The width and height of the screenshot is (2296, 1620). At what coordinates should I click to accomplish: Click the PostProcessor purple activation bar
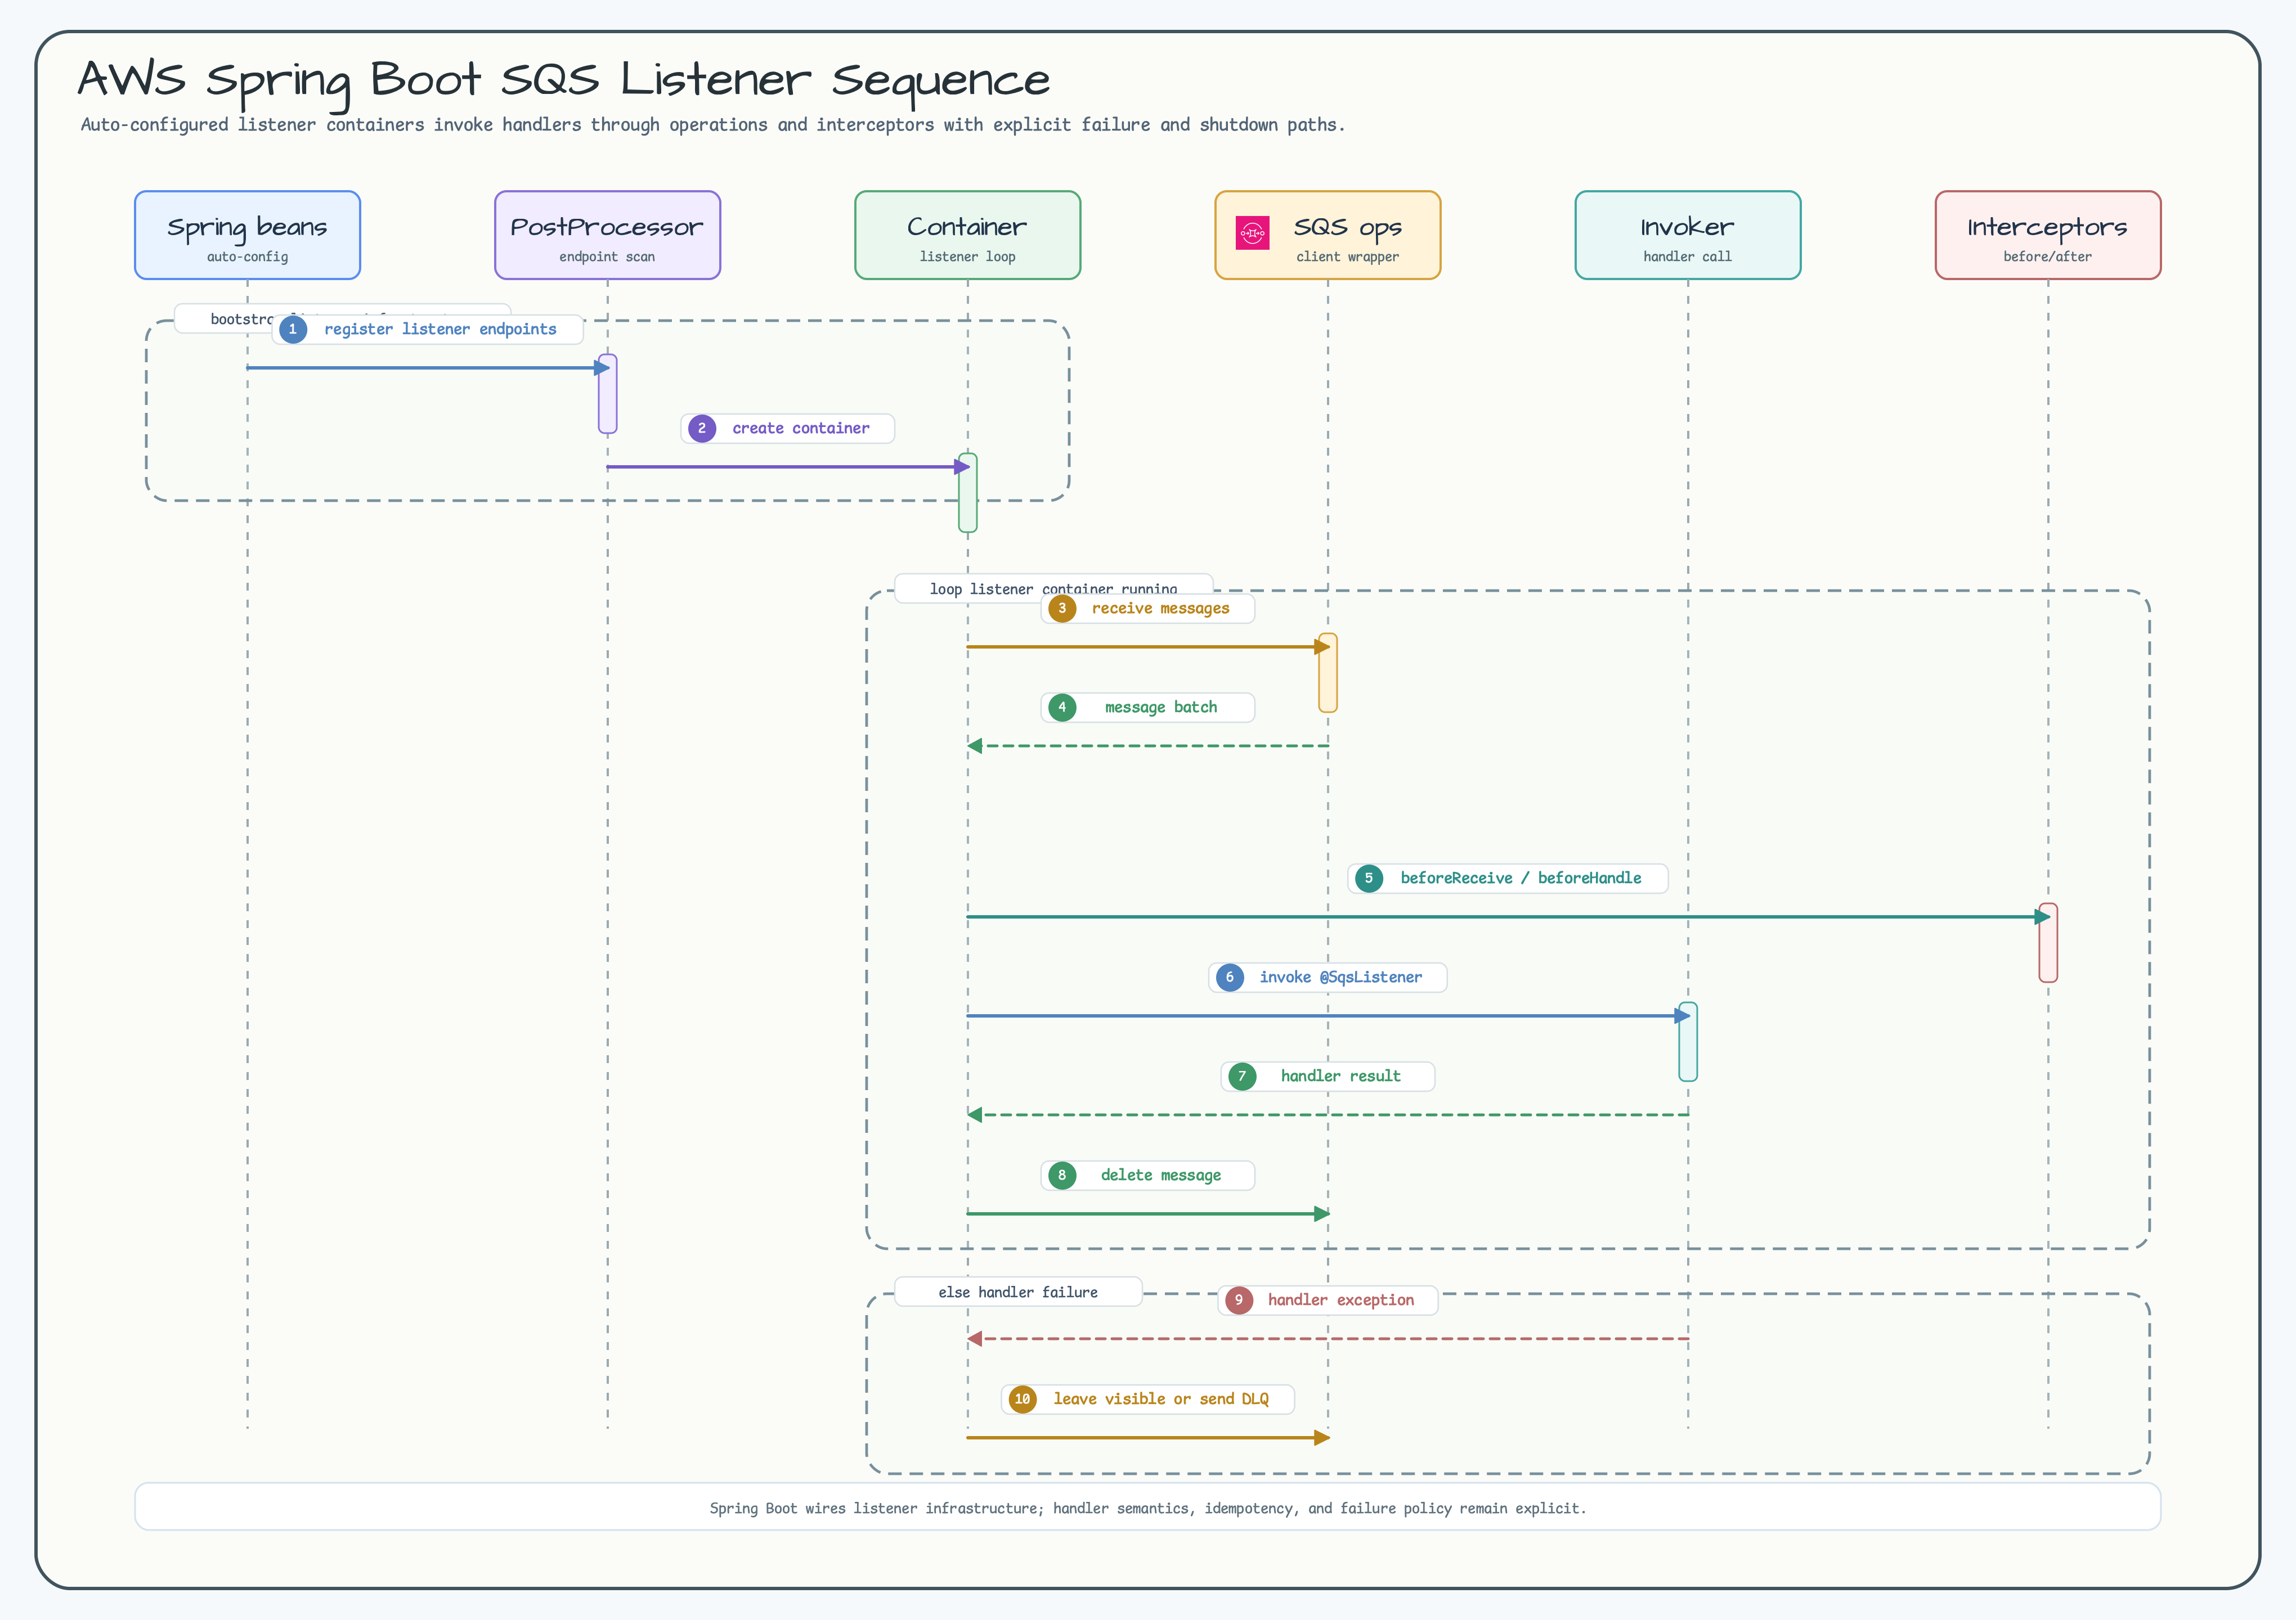click(x=607, y=394)
